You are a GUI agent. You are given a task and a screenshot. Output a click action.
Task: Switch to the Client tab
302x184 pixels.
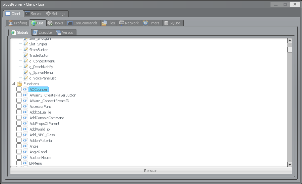click(x=13, y=14)
